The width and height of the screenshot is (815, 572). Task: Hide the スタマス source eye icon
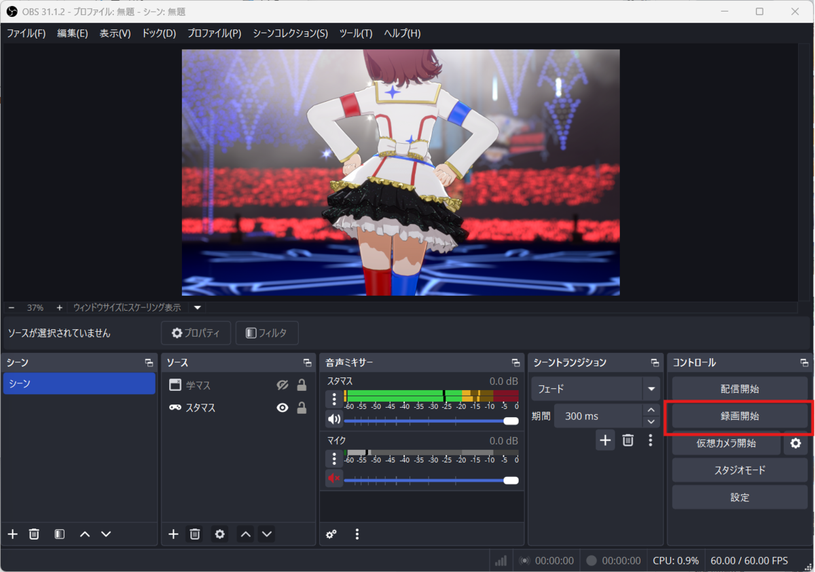tap(283, 408)
